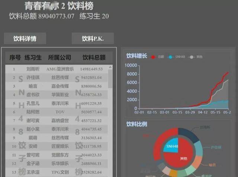
Task: Select trainee 金子涵 in the table
Action: [33, 164]
